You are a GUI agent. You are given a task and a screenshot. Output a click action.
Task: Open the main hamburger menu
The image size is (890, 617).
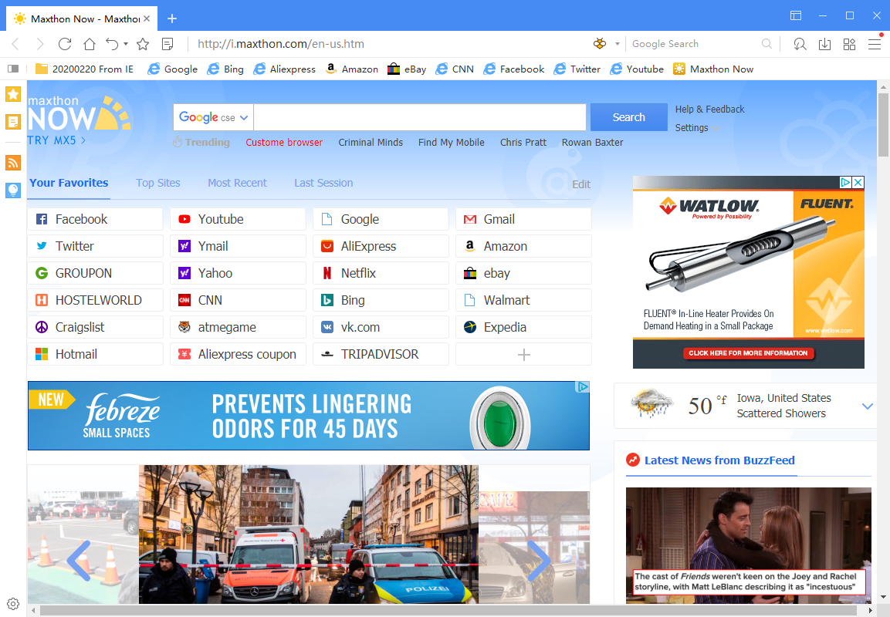point(875,44)
